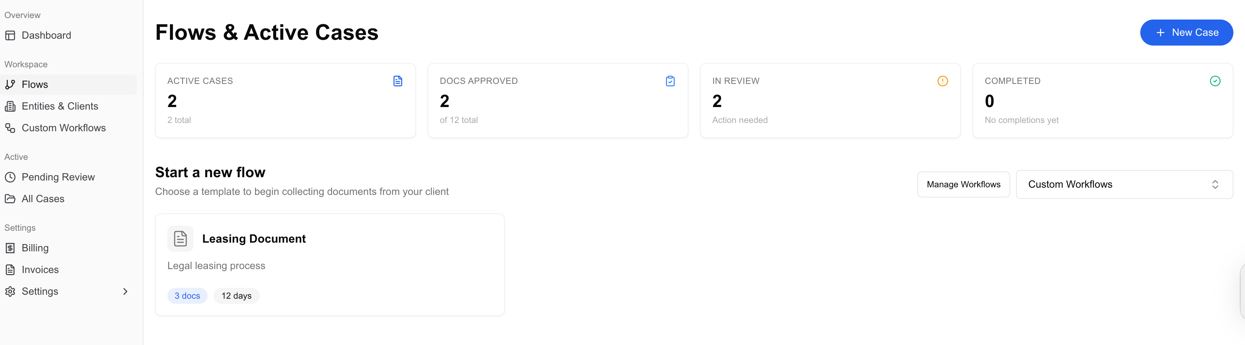This screenshot has height=345, width=1245.
Task: Click the 3 docs badge
Action: [188, 296]
